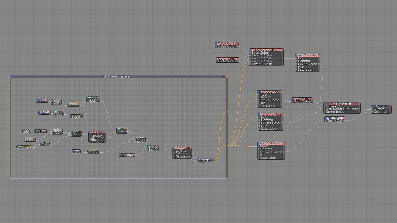Image resolution: width=397 pixels, height=223 pixels.
Task: Click the Base Color input port on RS Color Layer
Action: pos(250,53)
